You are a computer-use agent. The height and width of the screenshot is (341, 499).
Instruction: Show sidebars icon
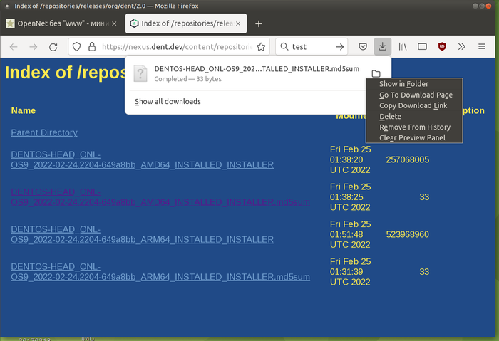pyautogui.click(x=422, y=47)
